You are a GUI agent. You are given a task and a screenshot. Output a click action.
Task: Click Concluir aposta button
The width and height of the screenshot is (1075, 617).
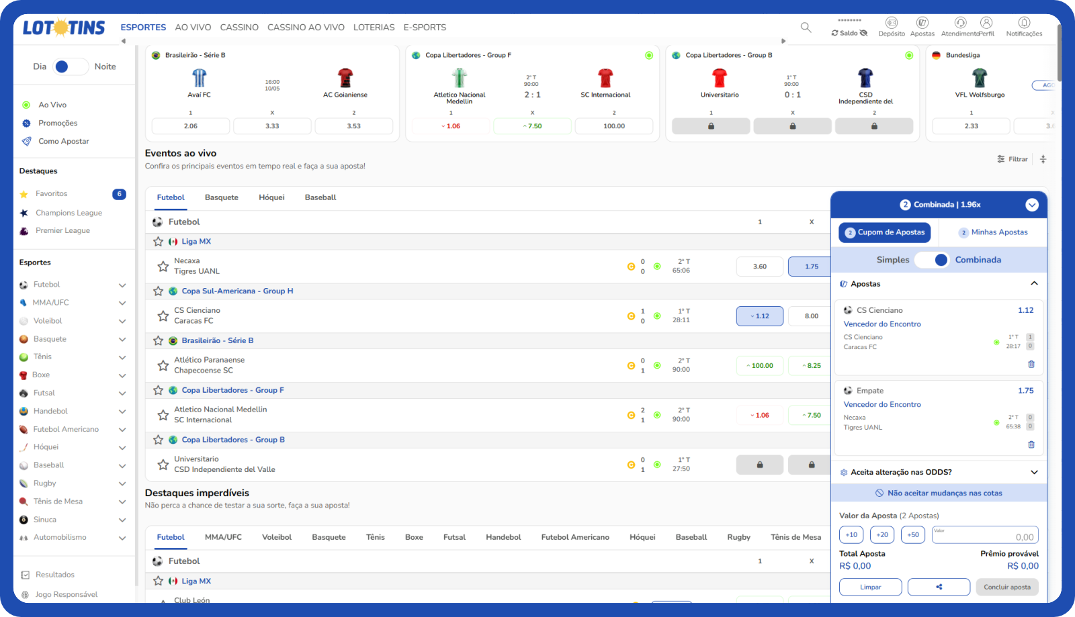(x=1007, y=587)
